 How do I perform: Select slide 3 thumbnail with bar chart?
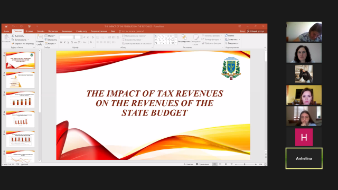coord(20,100)
